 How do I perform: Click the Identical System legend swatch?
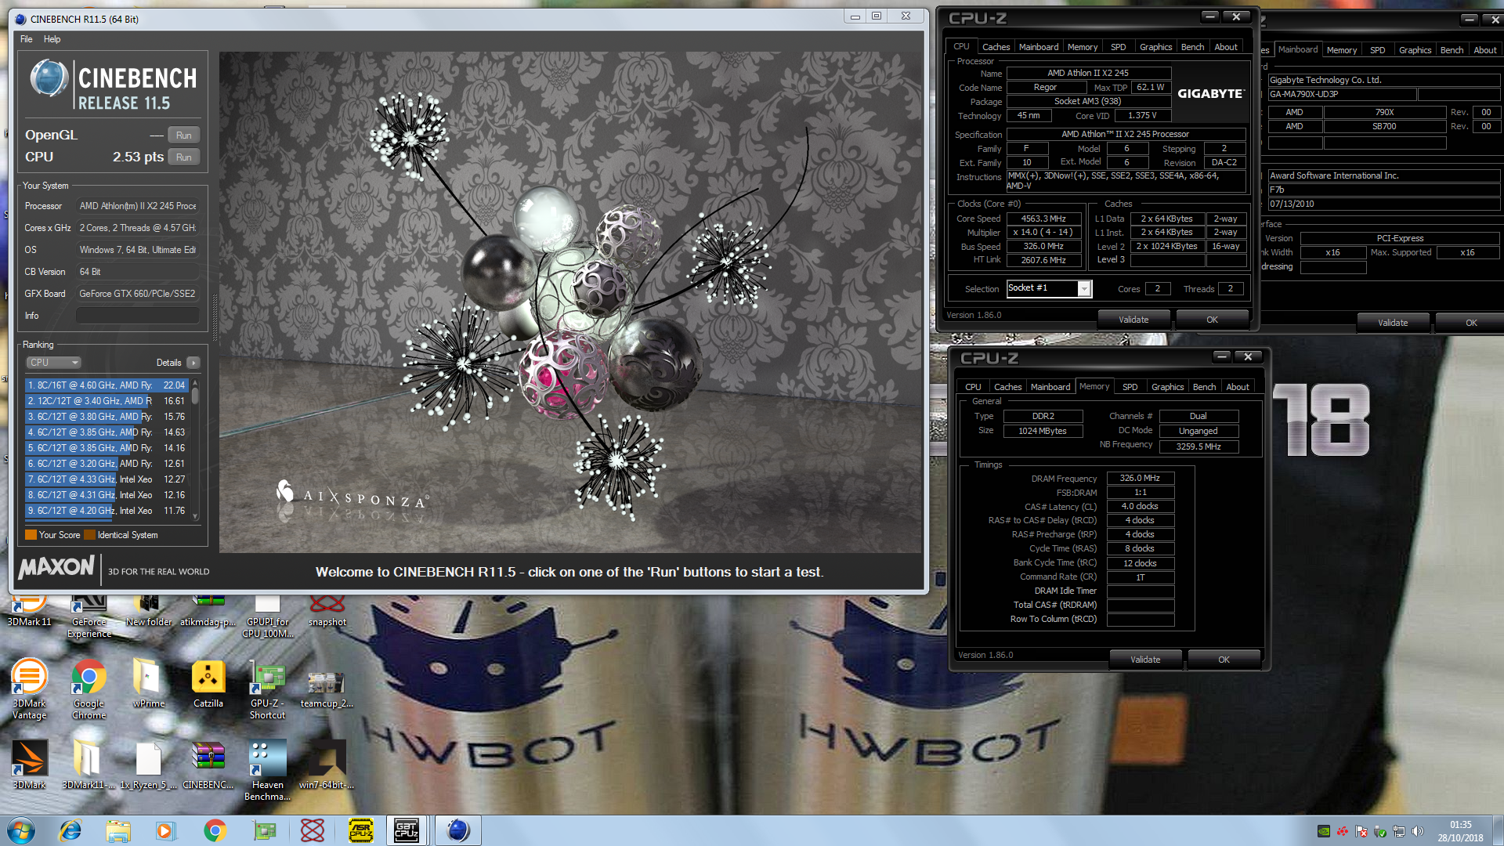pos(89,535)
